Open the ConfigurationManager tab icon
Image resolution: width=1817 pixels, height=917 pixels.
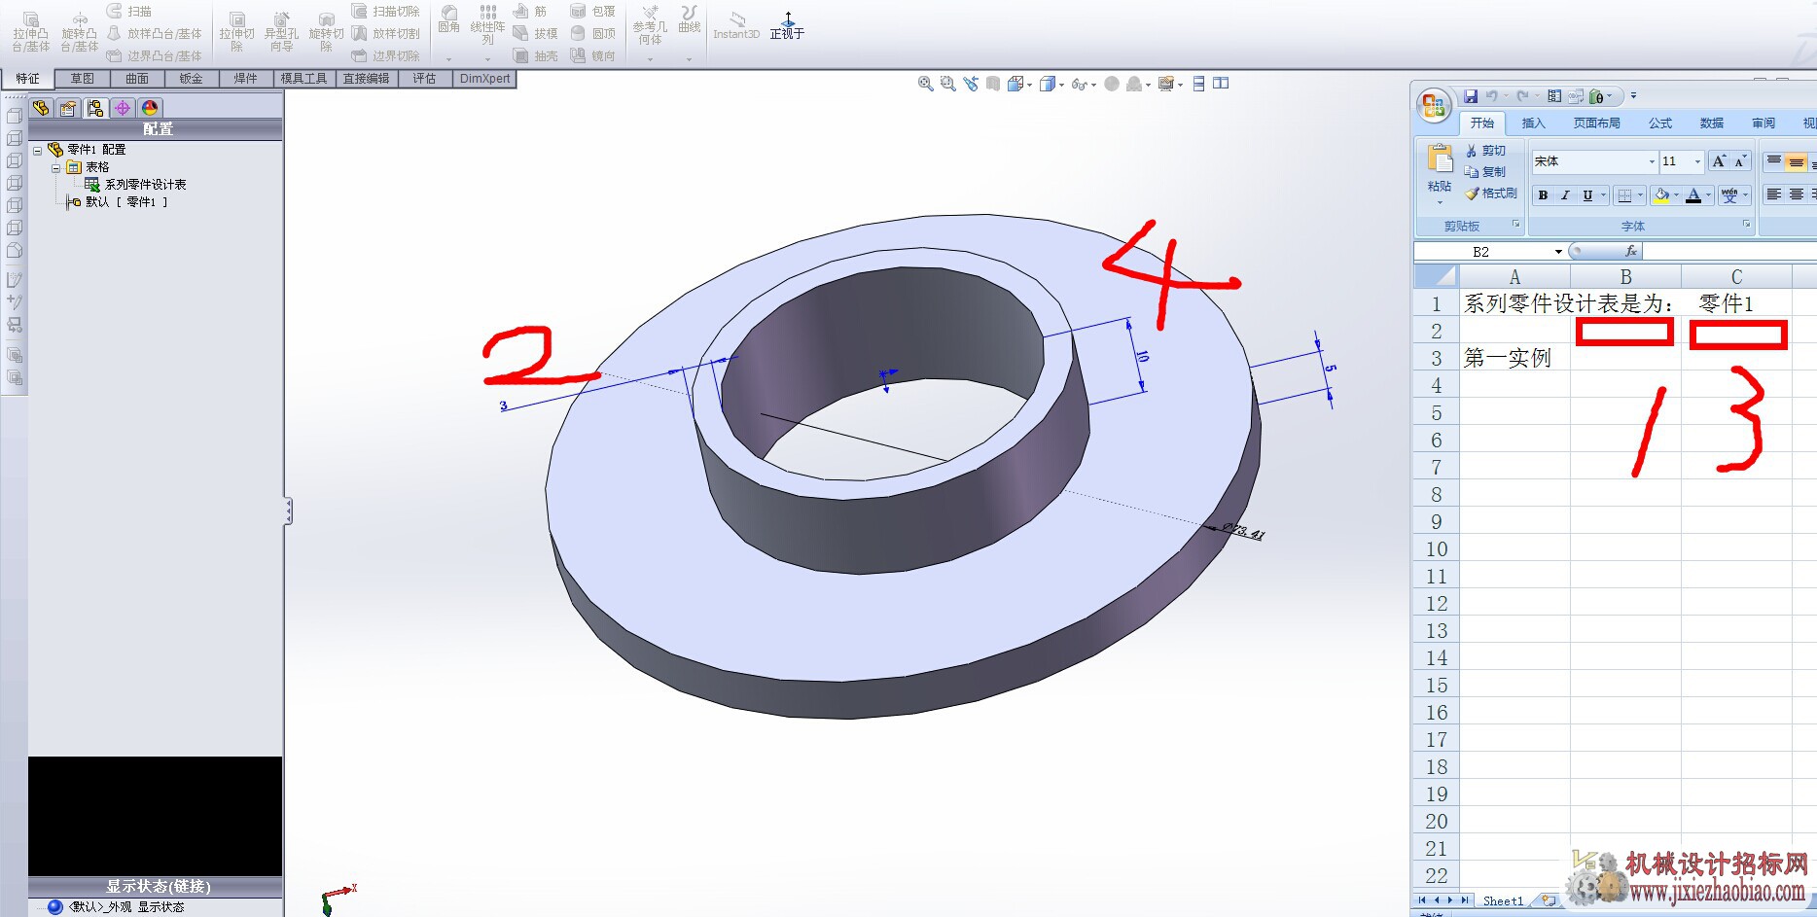tap(95, 108)
